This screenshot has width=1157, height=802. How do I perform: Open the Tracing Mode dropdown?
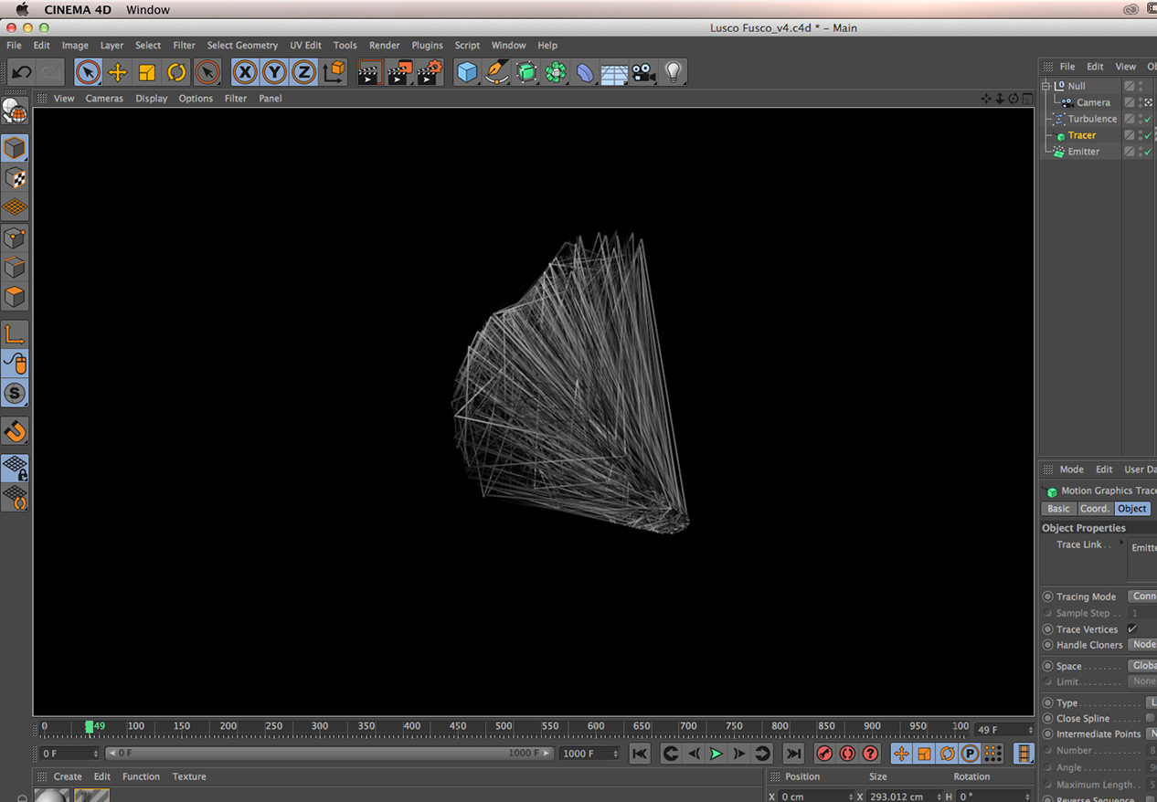[1142, 596]
